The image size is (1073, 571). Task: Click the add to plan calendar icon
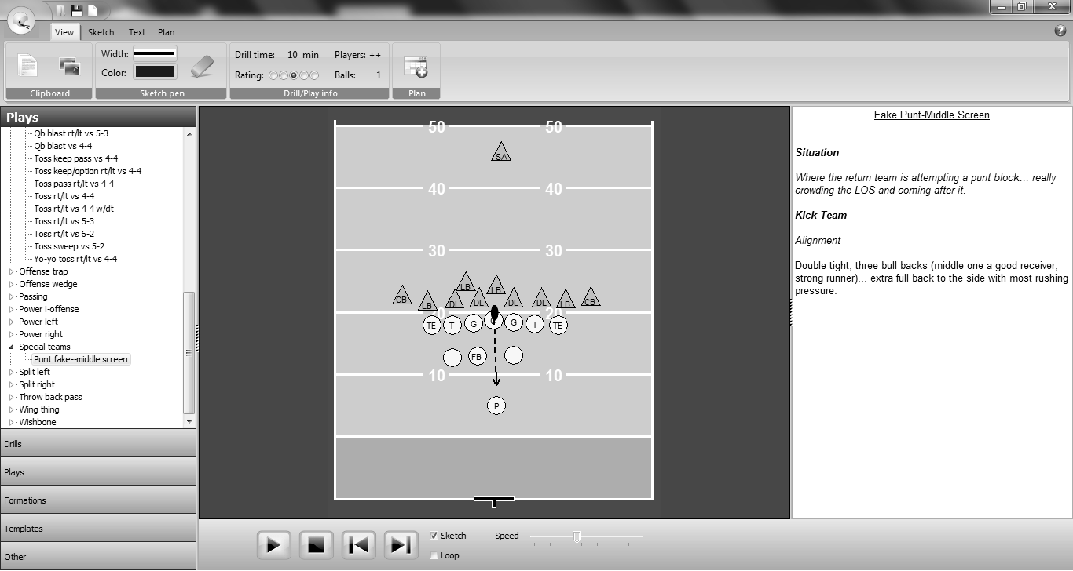(416, 67)
